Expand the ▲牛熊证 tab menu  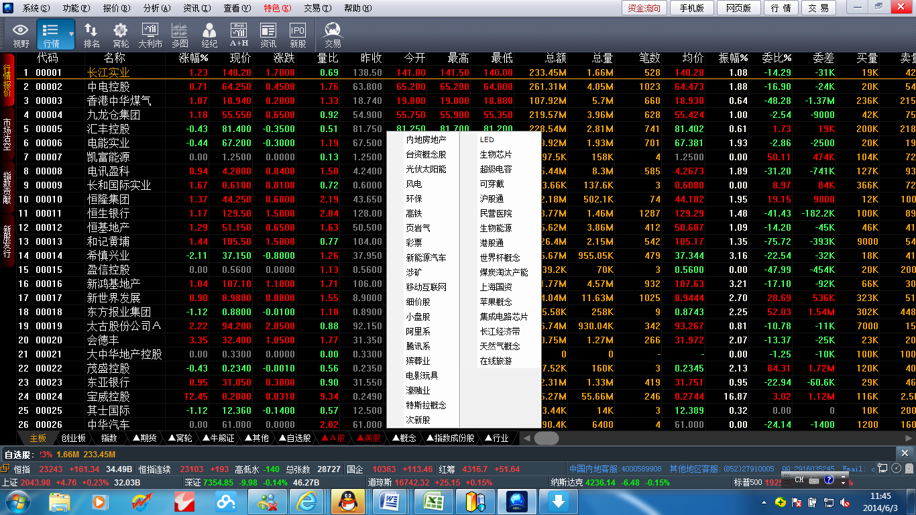click(x=218, y=438)
